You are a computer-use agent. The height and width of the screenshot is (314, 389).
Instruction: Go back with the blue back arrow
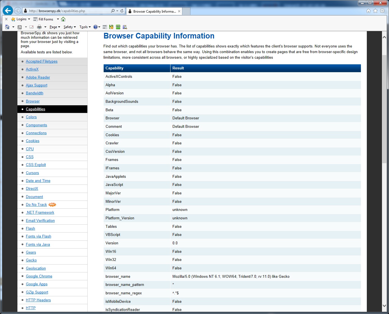[8, 11]
